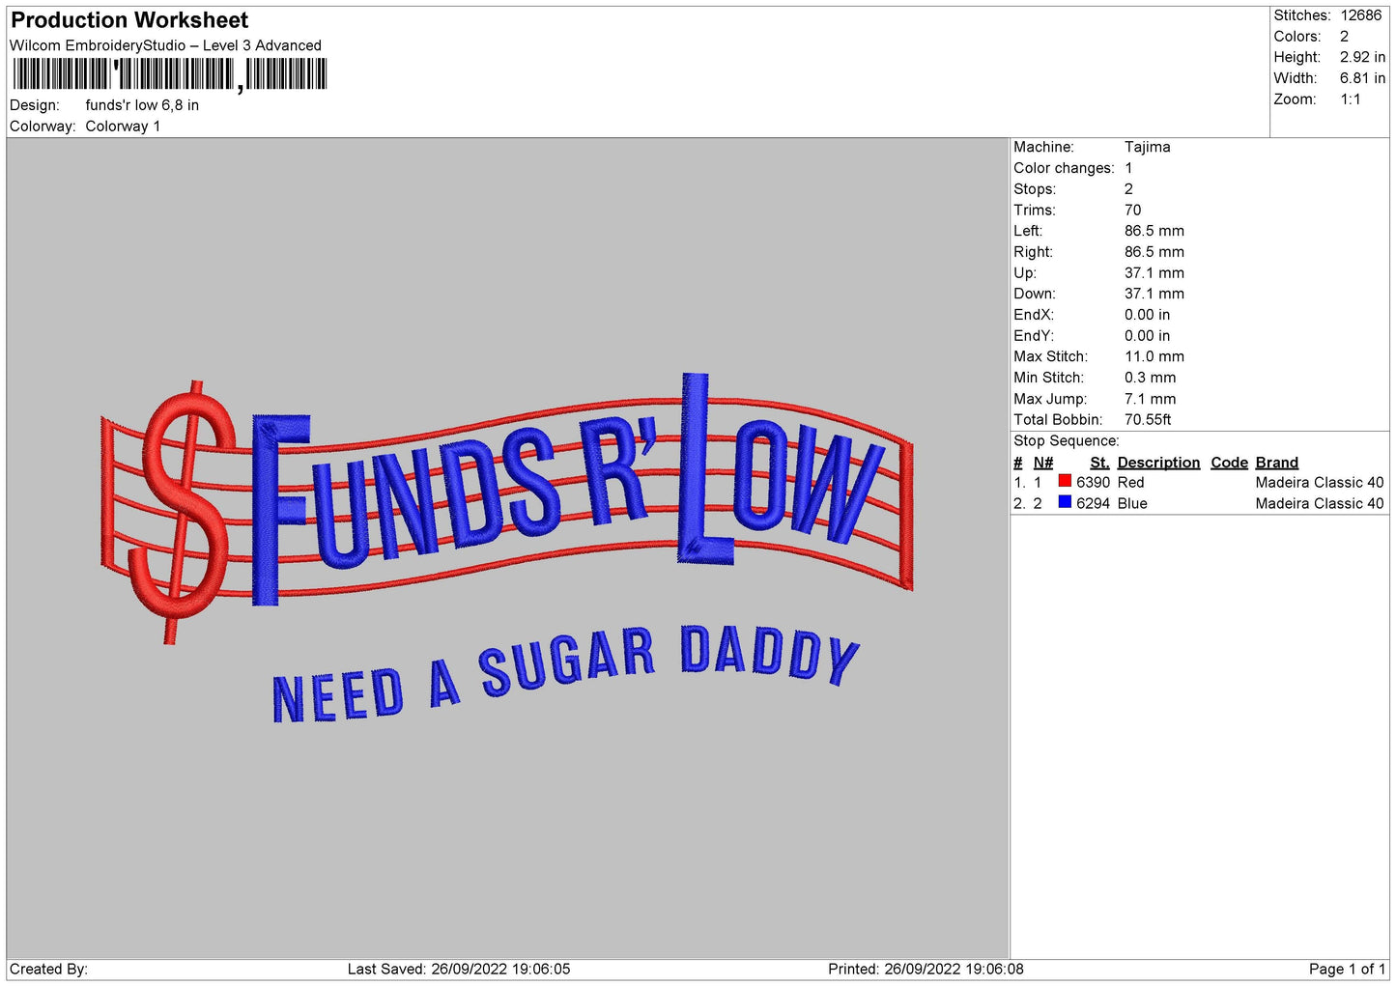Screen dimensions: 1396x986
Task: Click the EndY value '0.00 in'
Action: (1148, 336)
